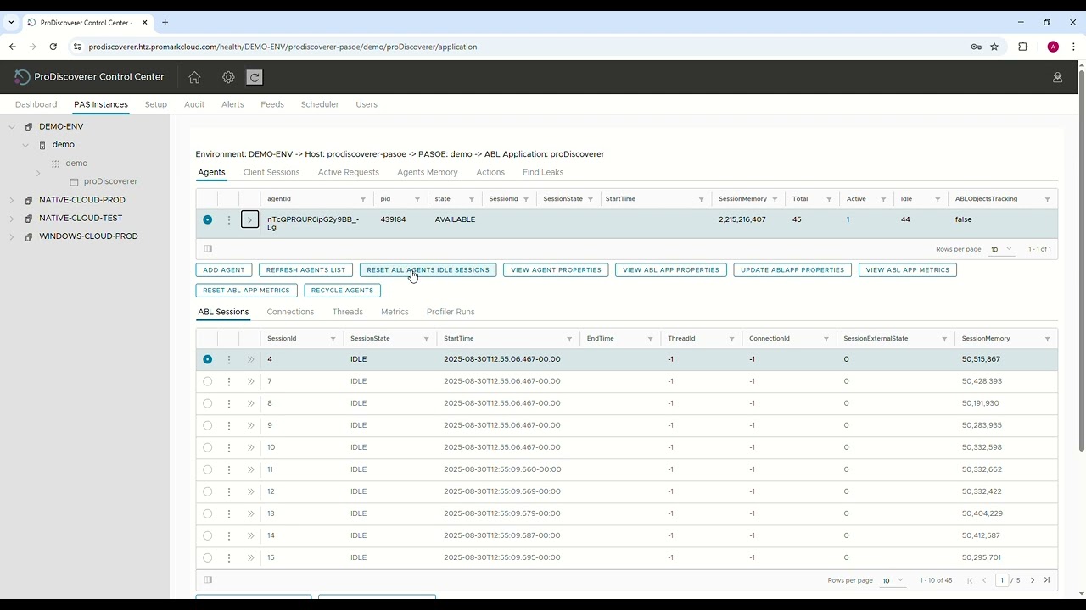Open row actions menu for agent 439184

228,219
